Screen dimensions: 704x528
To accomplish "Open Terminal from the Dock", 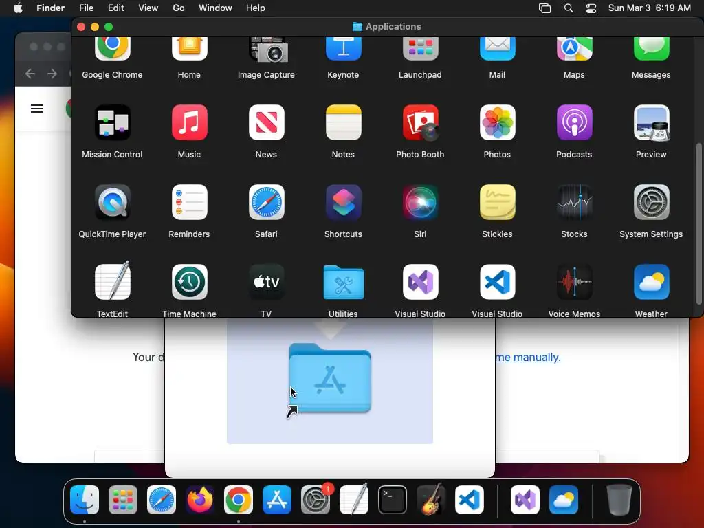I will 393,500.
